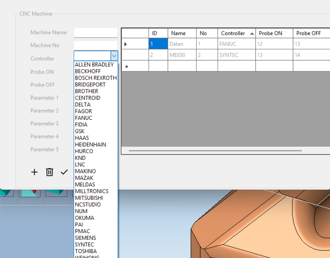Choose SIEMENS in the controller list
Screen dimensions: 330x258
point(85,238)
